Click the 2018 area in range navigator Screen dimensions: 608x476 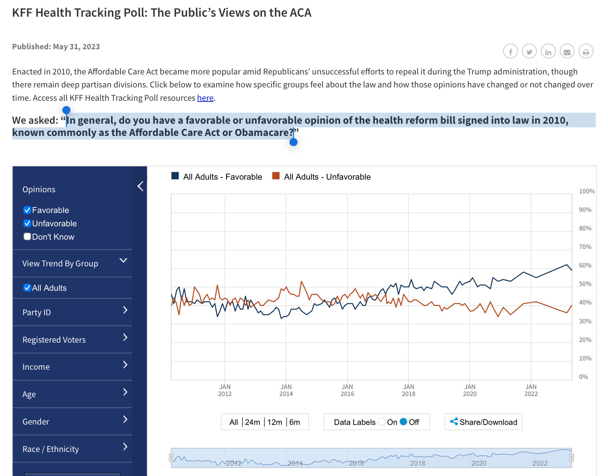[417, 463]
